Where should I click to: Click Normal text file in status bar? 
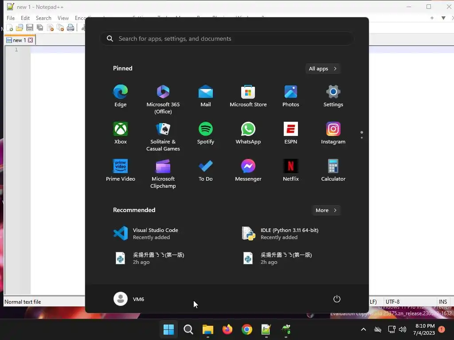23,302
